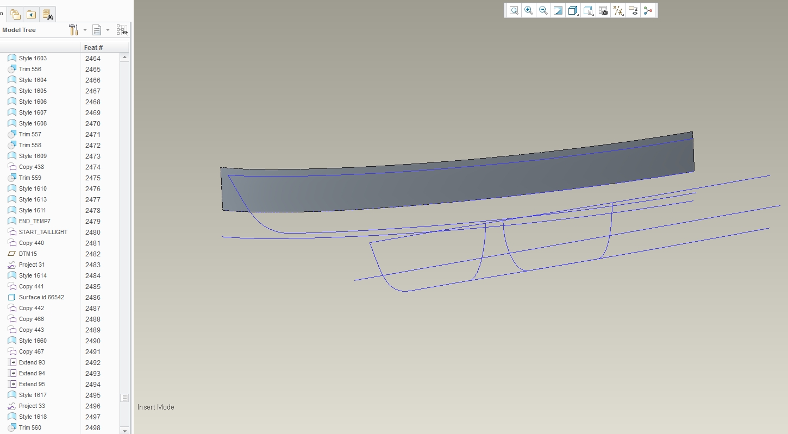
Task: Click feature number 2490 cell
Action: point(93,341)
